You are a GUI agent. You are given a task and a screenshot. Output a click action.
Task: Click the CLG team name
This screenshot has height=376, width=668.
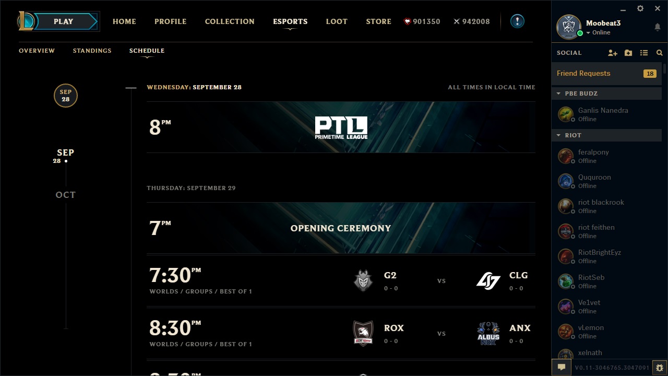(519, 275)
